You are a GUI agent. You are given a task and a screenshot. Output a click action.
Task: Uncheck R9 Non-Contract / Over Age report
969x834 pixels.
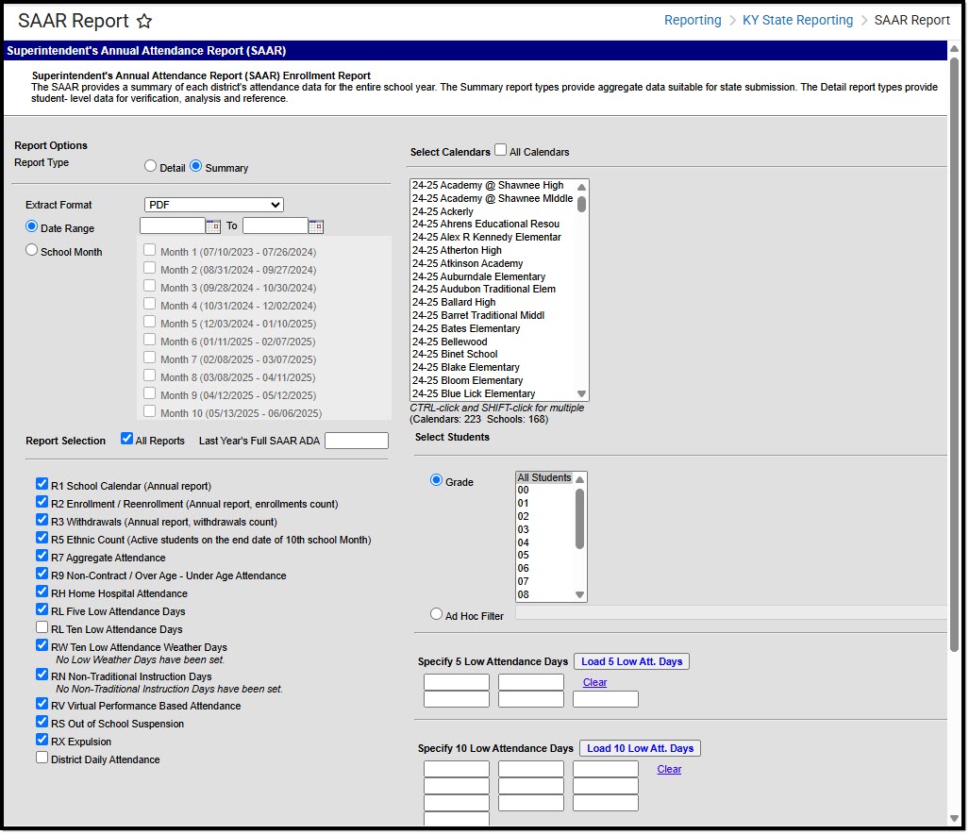(42, 574)
